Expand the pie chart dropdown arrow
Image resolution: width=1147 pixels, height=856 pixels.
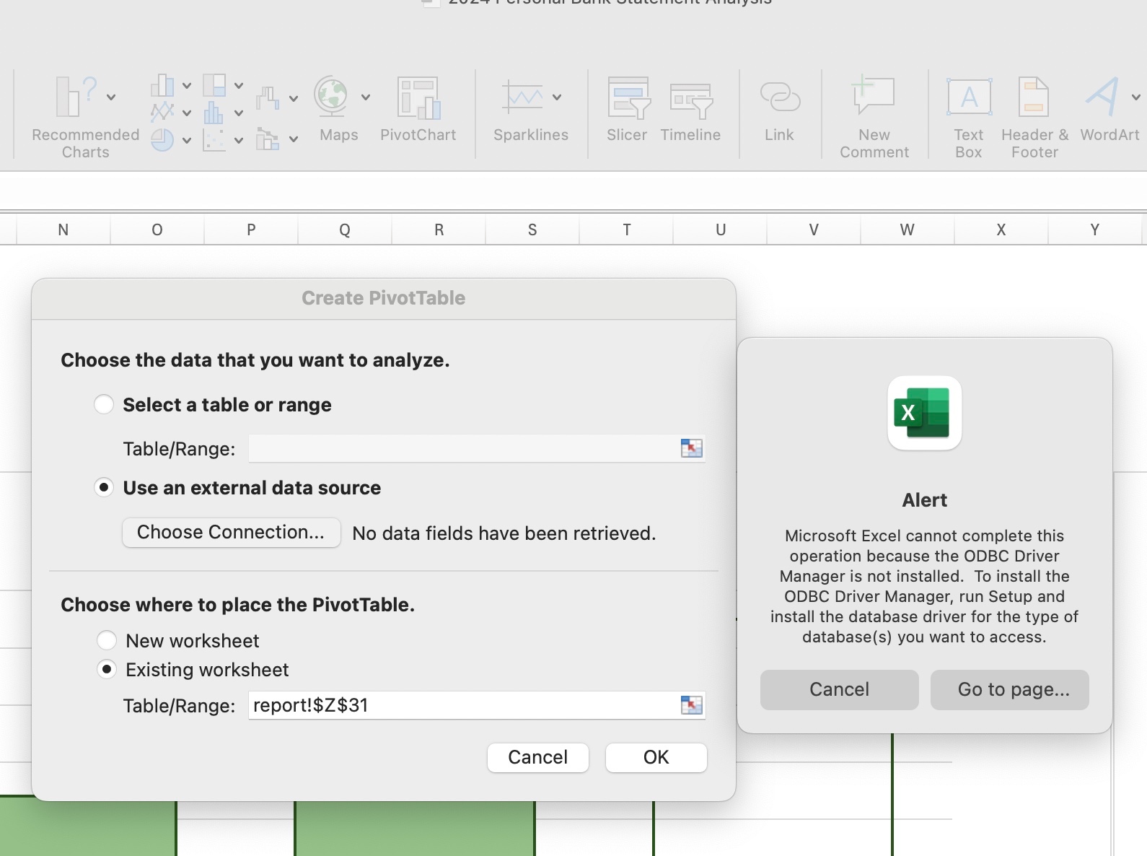point(187,140)
